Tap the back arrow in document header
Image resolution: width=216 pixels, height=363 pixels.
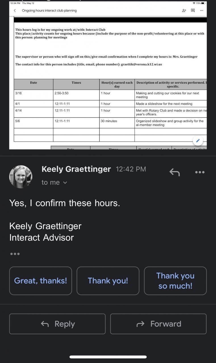point(15,10)
